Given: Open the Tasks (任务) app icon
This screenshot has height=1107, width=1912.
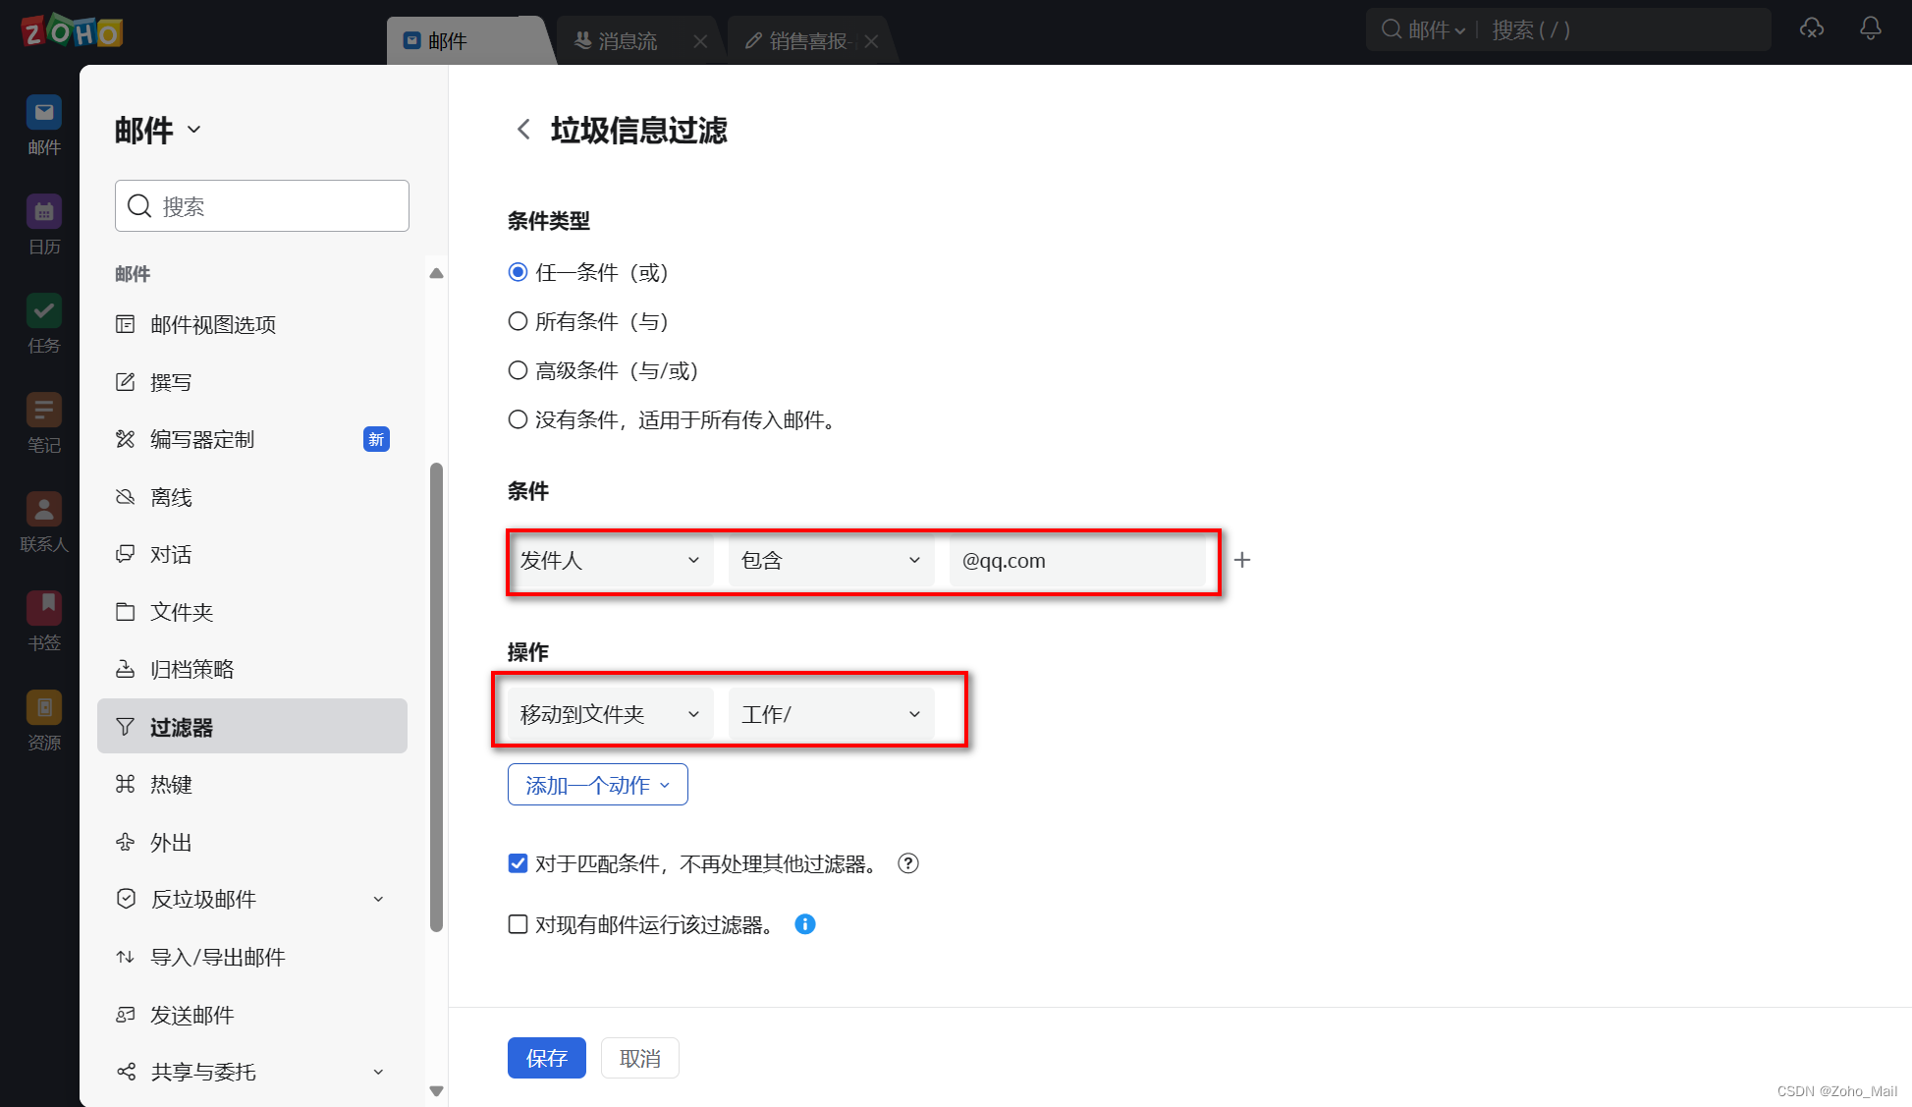Looking at the screenshot, I should (x=44, y=312).
